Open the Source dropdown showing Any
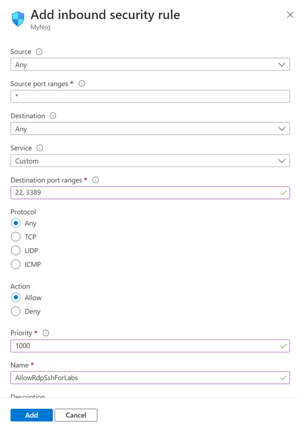 pyautogui.click(x=149, y=64)
